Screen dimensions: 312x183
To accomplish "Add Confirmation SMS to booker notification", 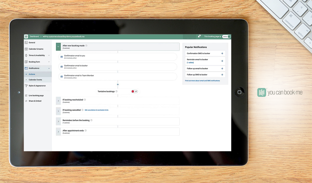I will [x=222, y=53].
